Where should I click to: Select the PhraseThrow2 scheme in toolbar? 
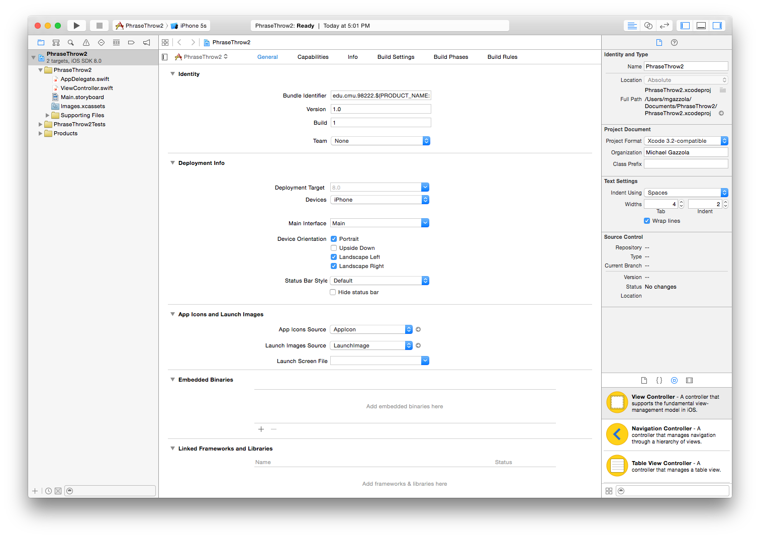[140, 26]
